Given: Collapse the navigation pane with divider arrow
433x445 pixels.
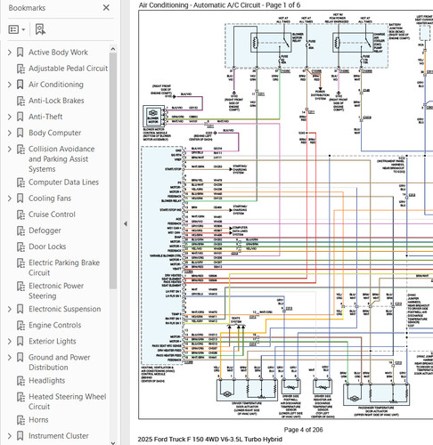Looking at the screenshot, I should coord(126,223).
